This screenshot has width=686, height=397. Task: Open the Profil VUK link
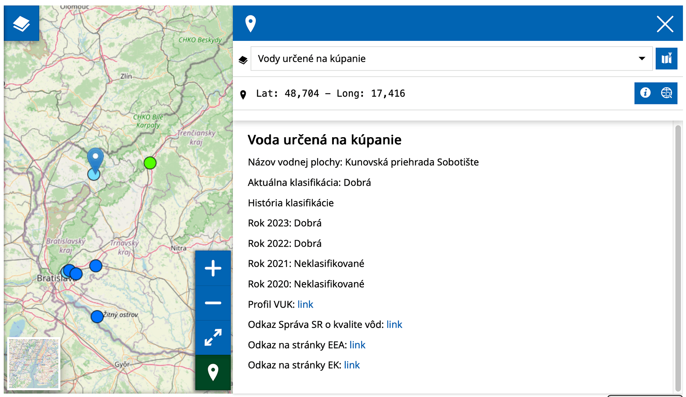point(305,304)
